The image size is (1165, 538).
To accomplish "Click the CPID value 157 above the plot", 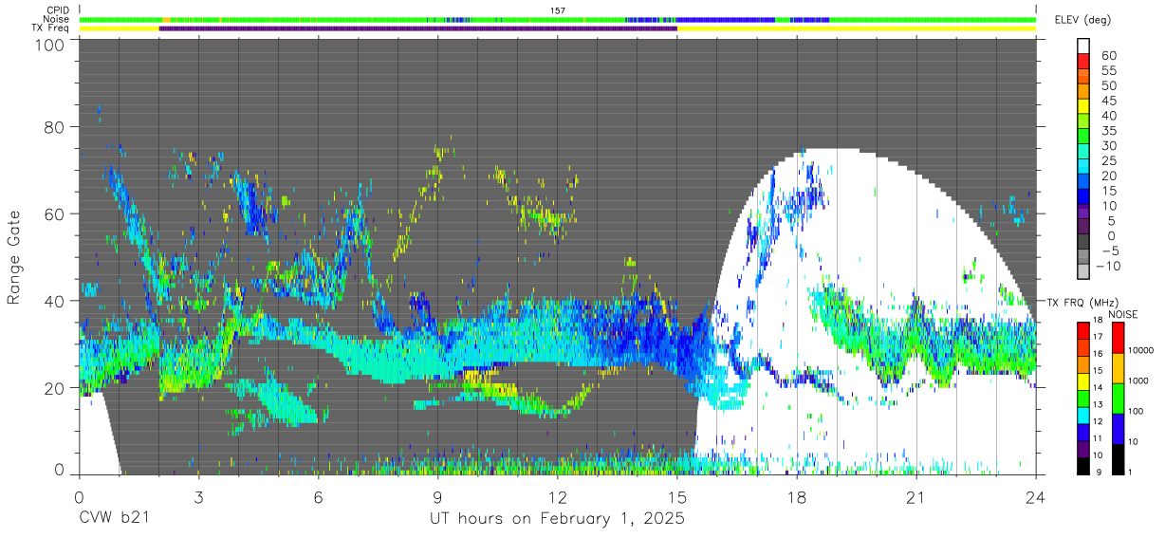I will pos(558,10).
